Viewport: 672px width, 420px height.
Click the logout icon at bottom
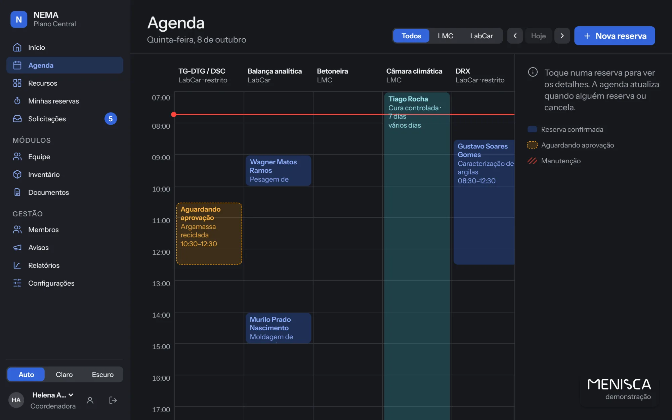[x=113, y=400]
